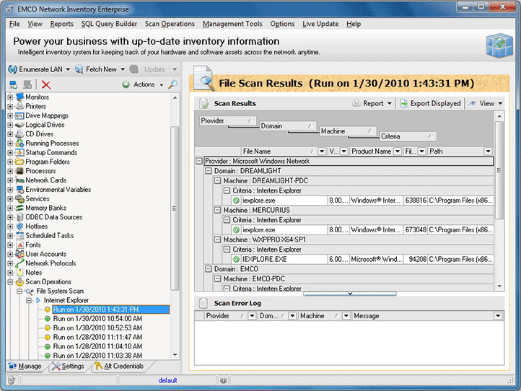Switch to the Settings tab
This screenshot has width=521, height=391.
click(68, 366)
